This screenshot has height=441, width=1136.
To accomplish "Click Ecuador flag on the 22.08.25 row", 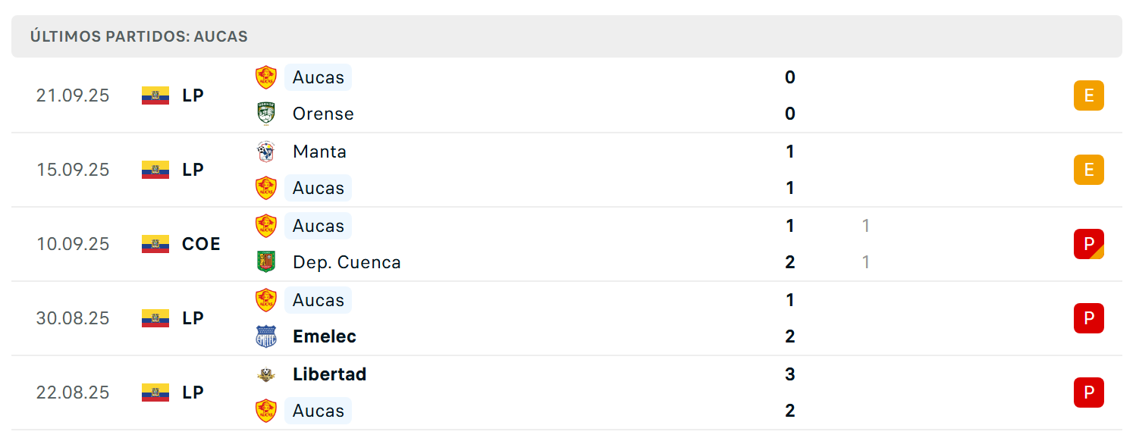I will [x=155, y=393].
